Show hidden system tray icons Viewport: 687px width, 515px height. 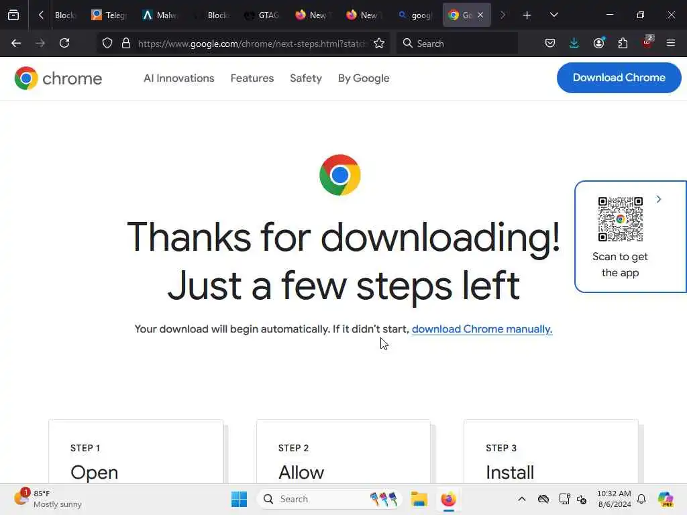[522, 499]
